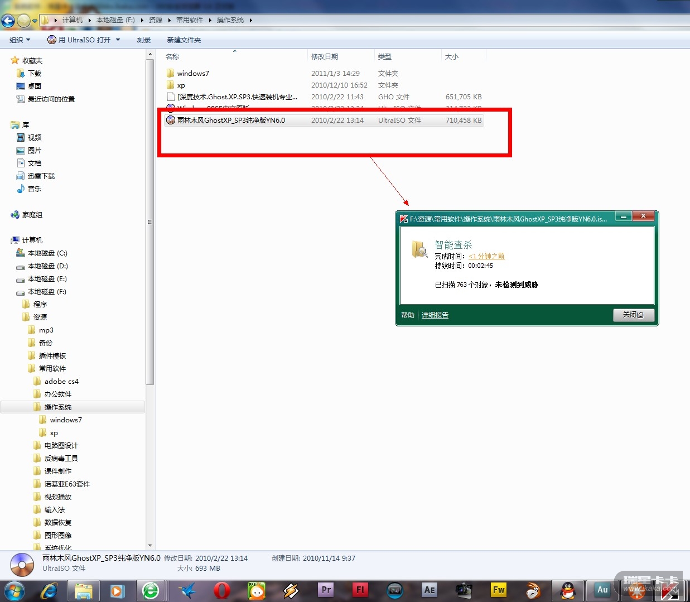The width and height of the screenshot is (690, 602).
Task: Open Winamp lightning icon on the taskbar
Action: (x=291, y=590)
